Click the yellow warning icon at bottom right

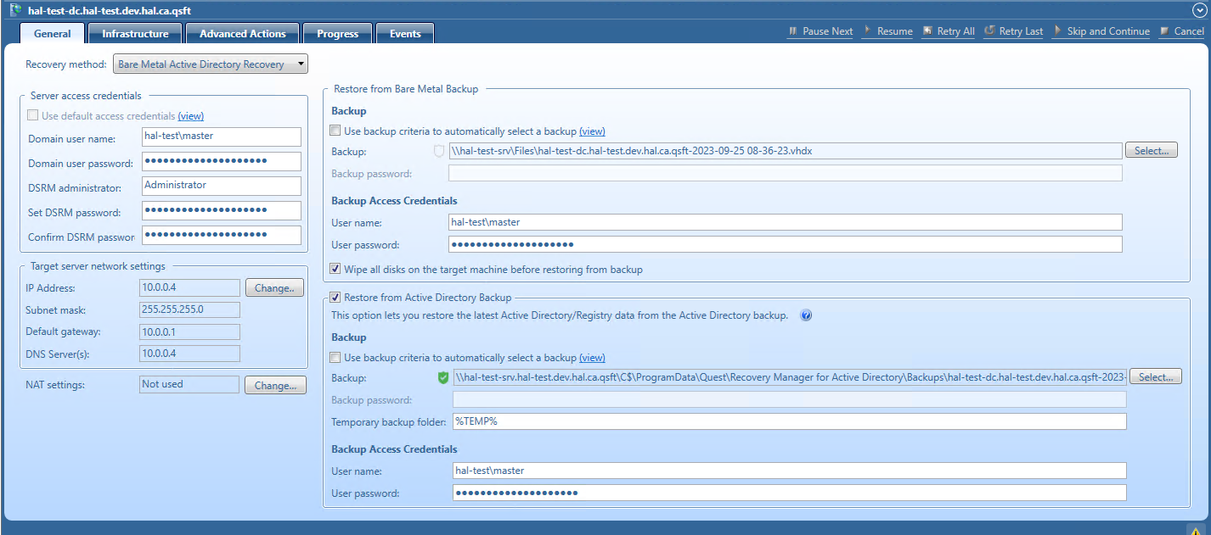pos(1195,529)
